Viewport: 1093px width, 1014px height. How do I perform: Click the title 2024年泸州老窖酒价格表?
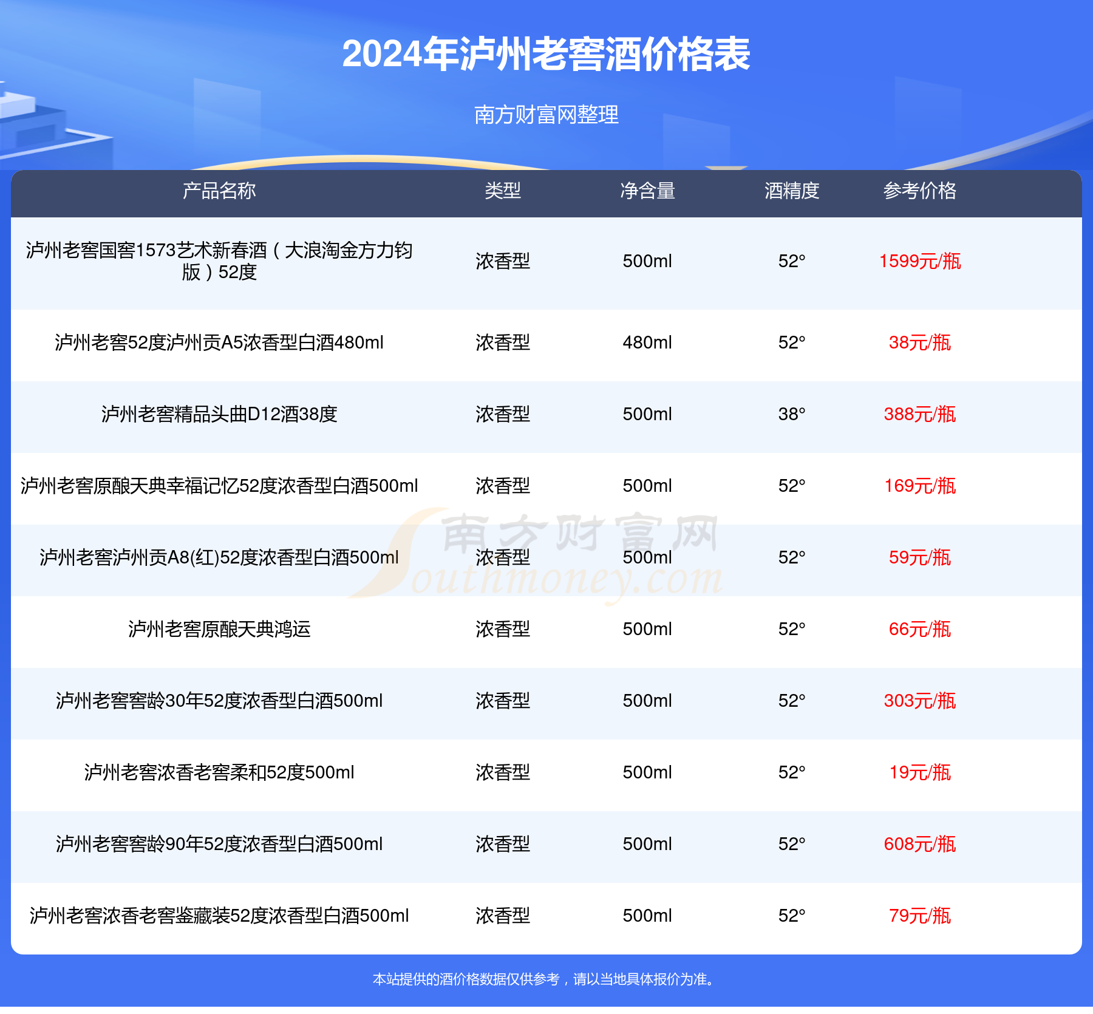pyautogui.click(x=546, y=54)
